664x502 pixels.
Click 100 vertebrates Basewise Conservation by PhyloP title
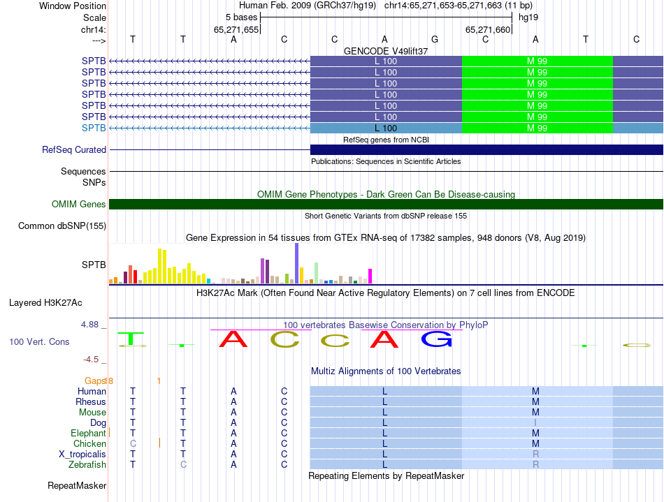[x=385, y=325]
